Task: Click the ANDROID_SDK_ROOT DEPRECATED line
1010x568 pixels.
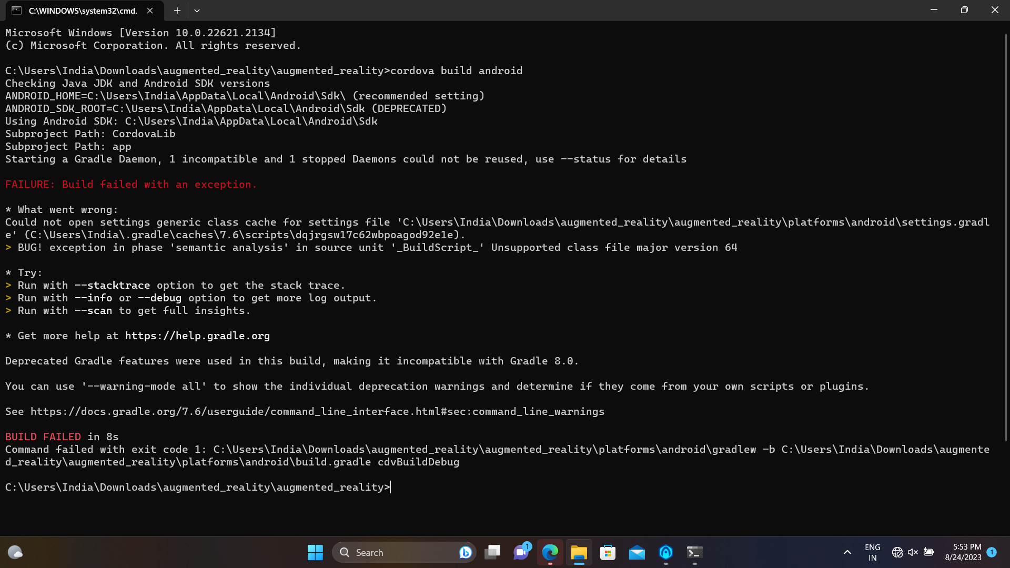Action: (x=226, y=109)
